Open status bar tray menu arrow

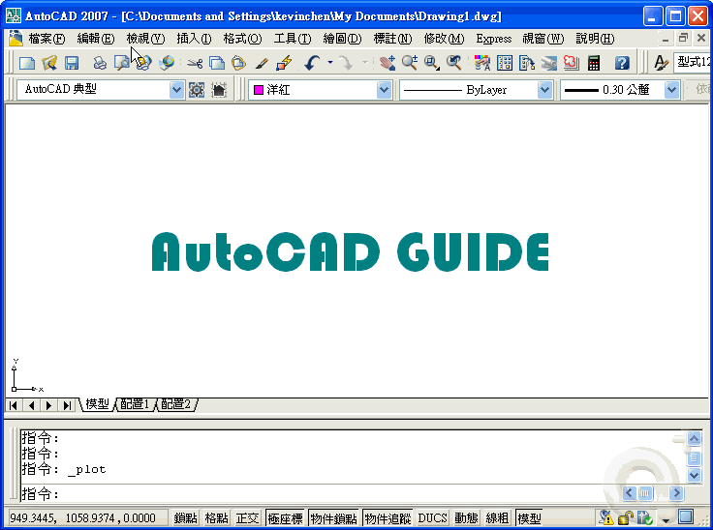tap(666, 519)
